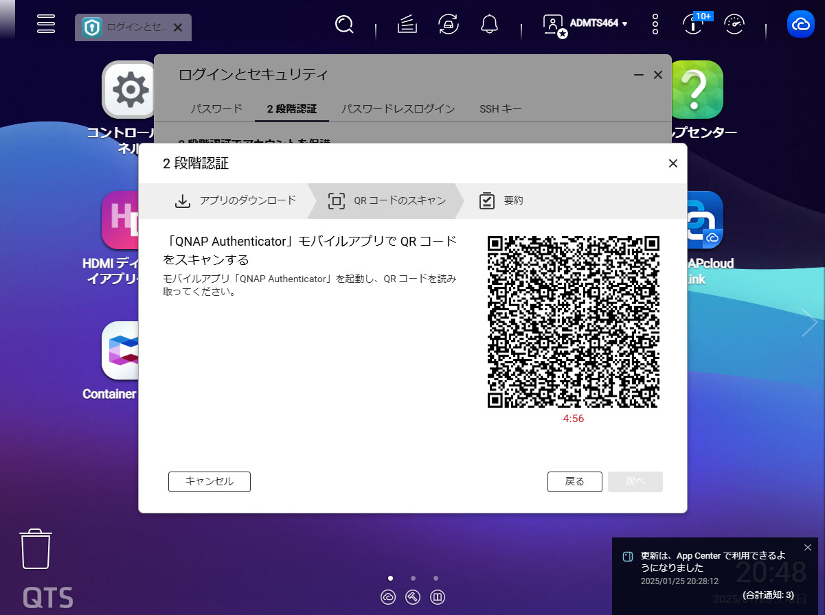825x615 pixels.
Task: Click the bottom myQNAPcloud circle icon
Action: coord(388,597)
